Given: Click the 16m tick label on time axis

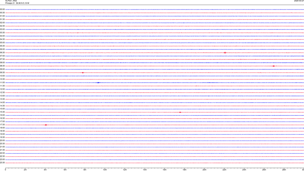Looking at the screenshot, I should pos(165,170).
